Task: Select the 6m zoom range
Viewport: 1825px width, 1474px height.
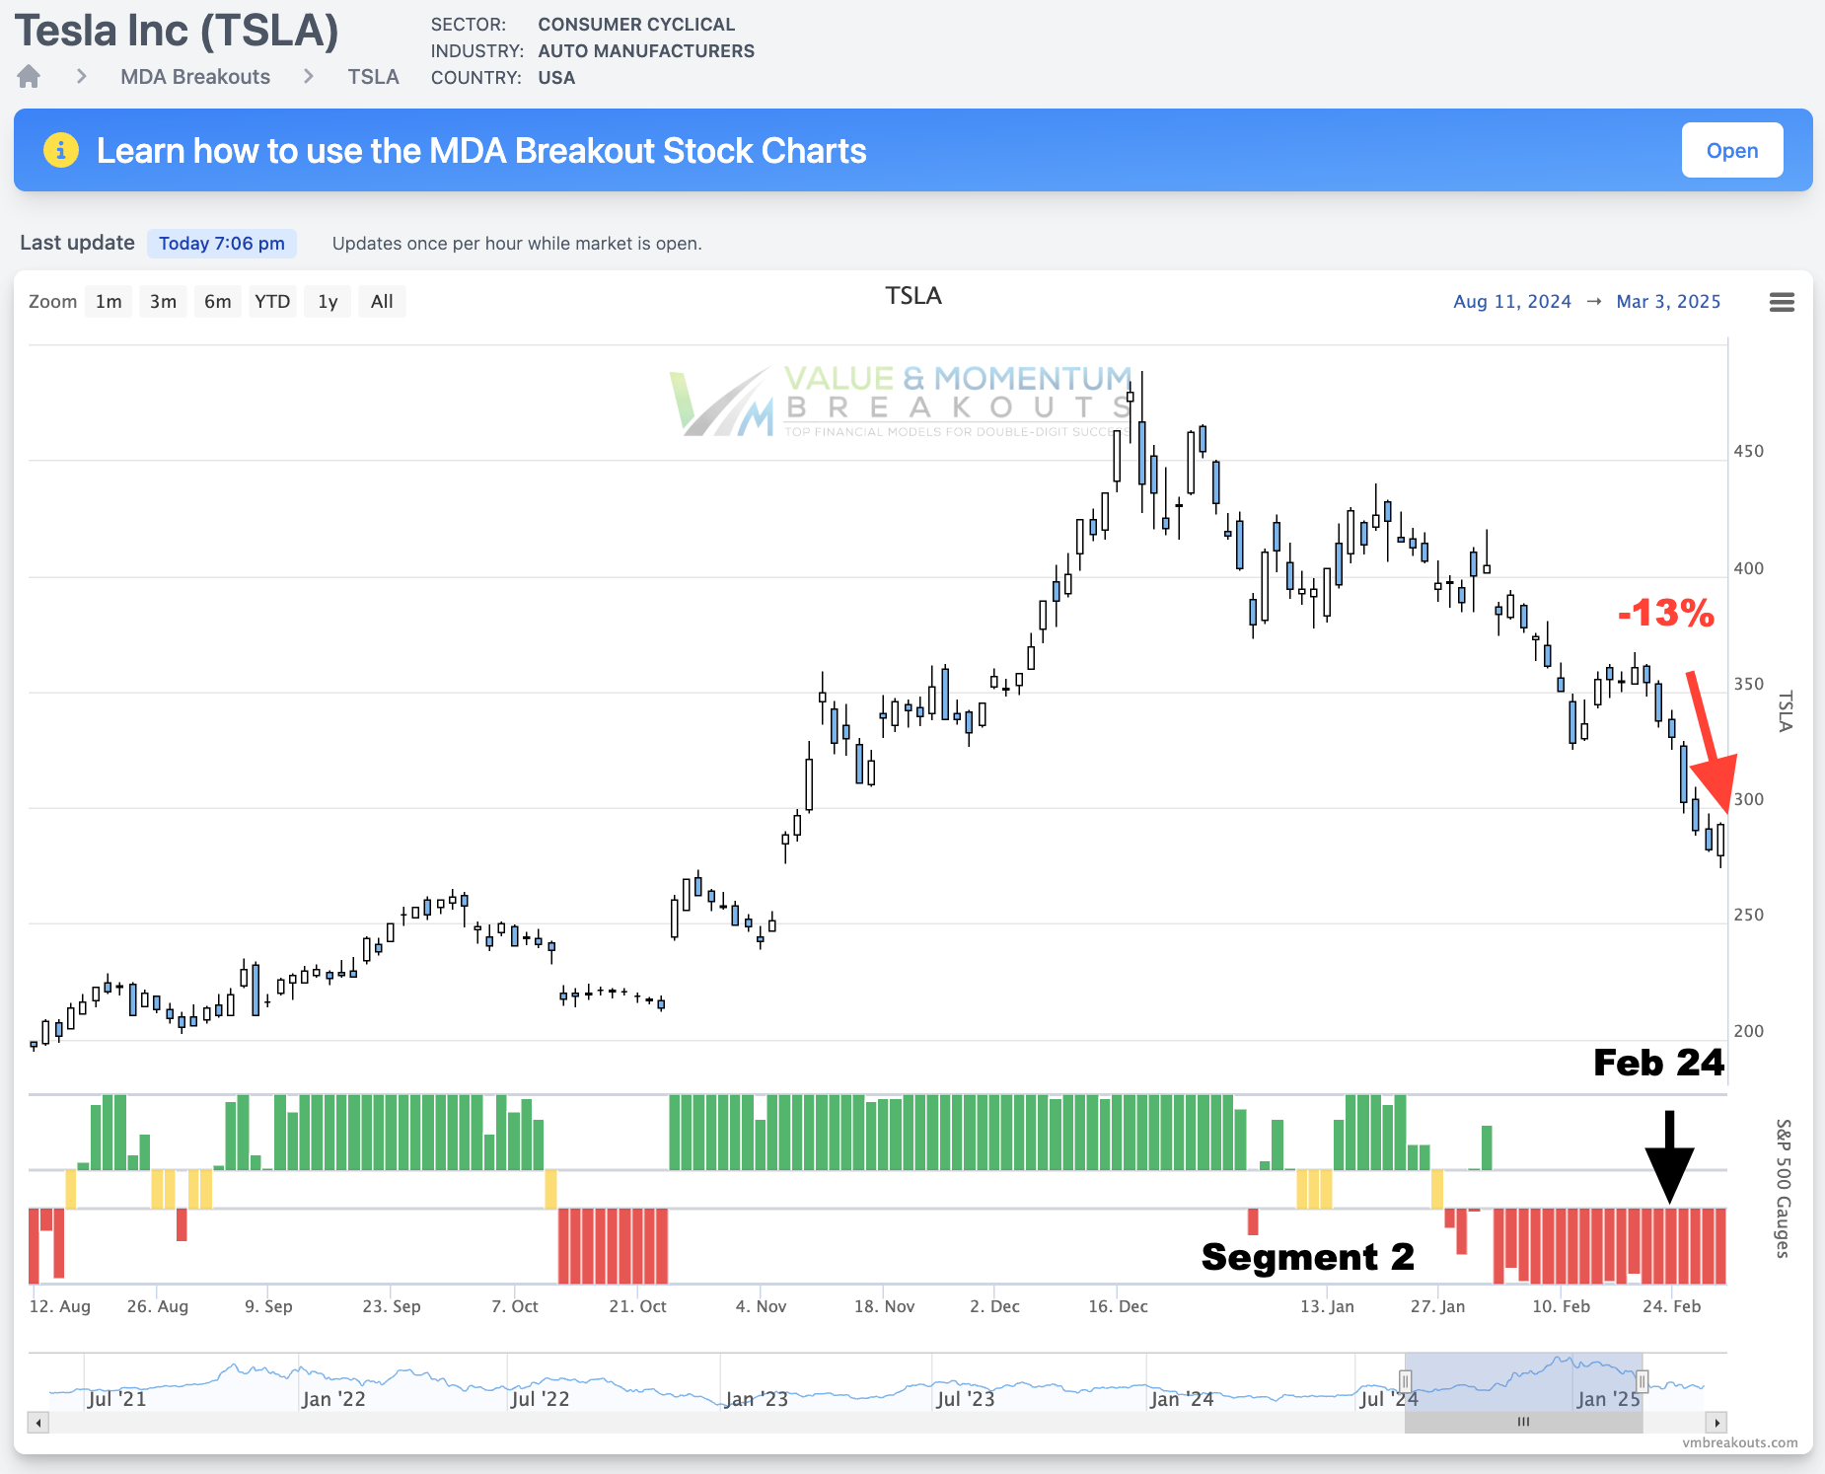Action: point(217,302)
